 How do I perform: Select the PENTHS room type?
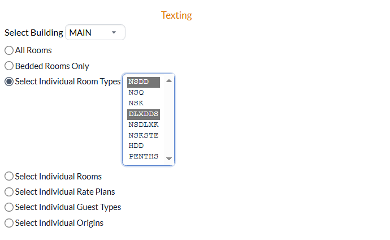tap(144, 157)
